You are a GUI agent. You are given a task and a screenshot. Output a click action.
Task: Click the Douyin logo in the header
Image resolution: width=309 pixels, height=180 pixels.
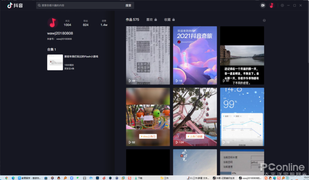[15, 5]
